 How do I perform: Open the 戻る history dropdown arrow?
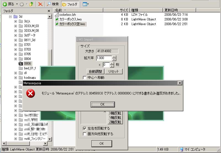17,4
